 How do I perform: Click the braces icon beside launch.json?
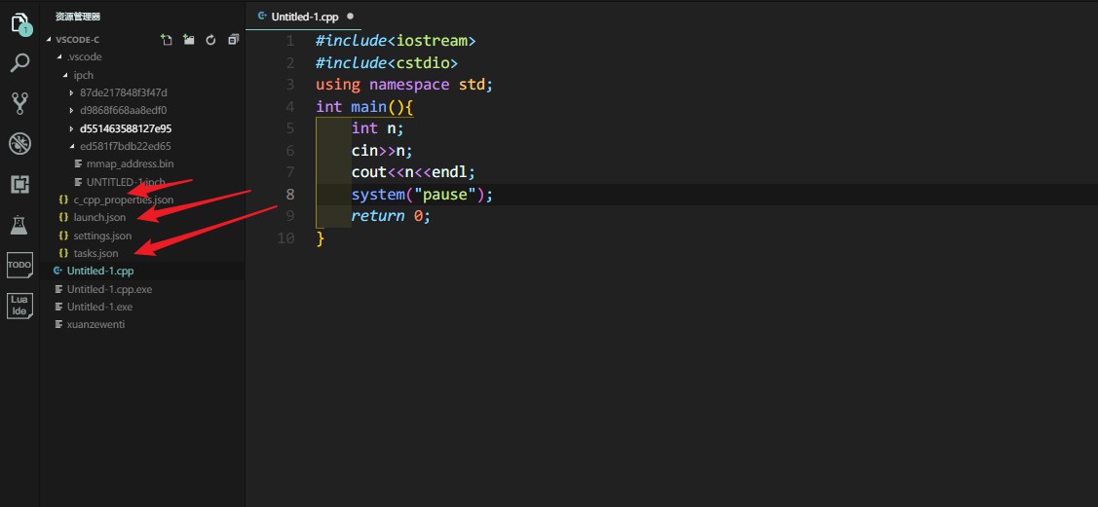click(x=63, y=217)
